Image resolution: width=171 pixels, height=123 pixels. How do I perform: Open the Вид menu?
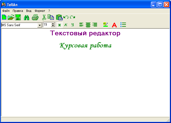click(29, 11)
